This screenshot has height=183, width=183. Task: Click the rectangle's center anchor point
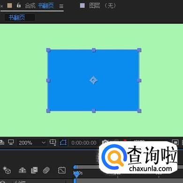click(93, 80)
